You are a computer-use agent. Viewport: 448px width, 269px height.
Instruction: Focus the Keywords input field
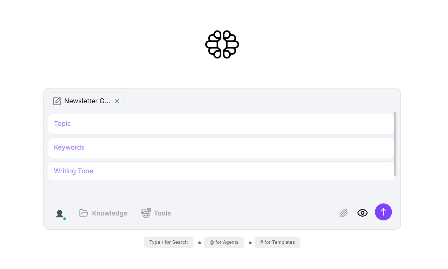[221, 148]
